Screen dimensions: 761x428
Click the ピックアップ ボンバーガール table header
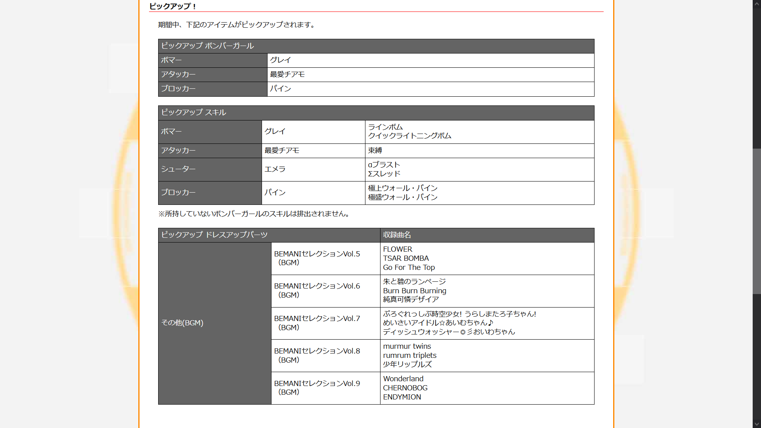coord(376,46)
